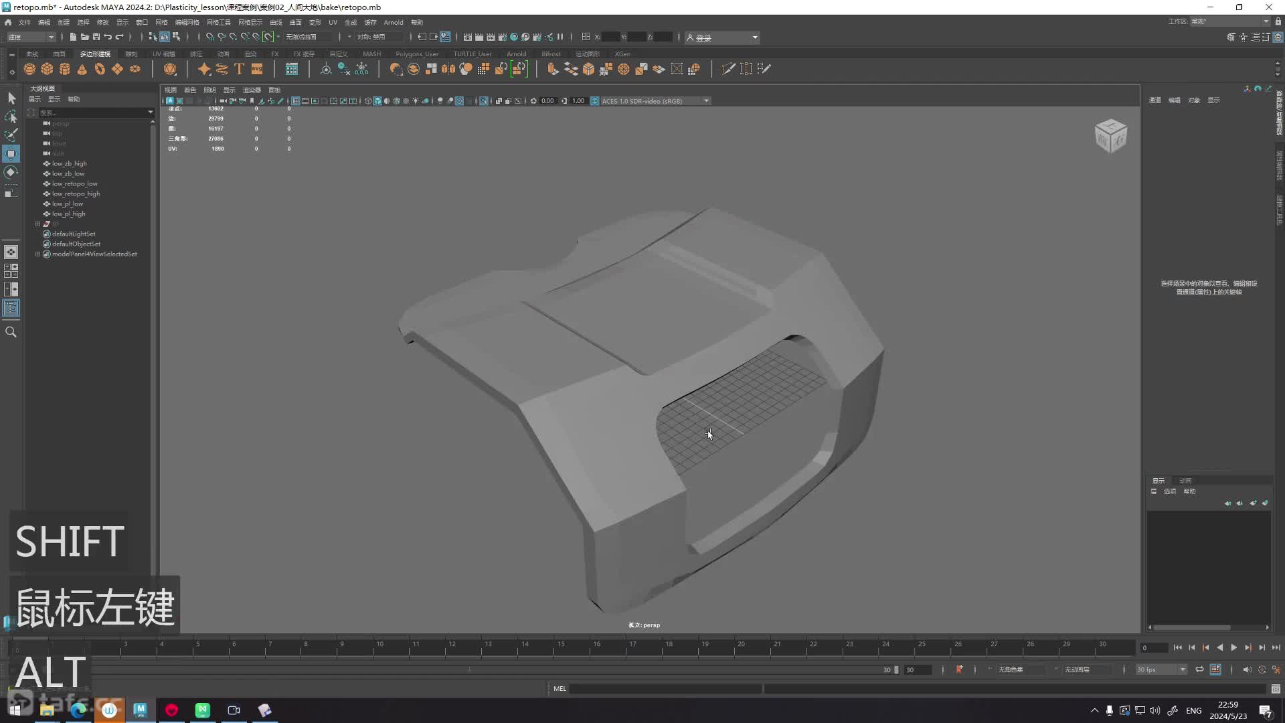The image size is (1285, 723).
Task: Toggle the audio speaker icon on range bar
Action: (1246, 669)
